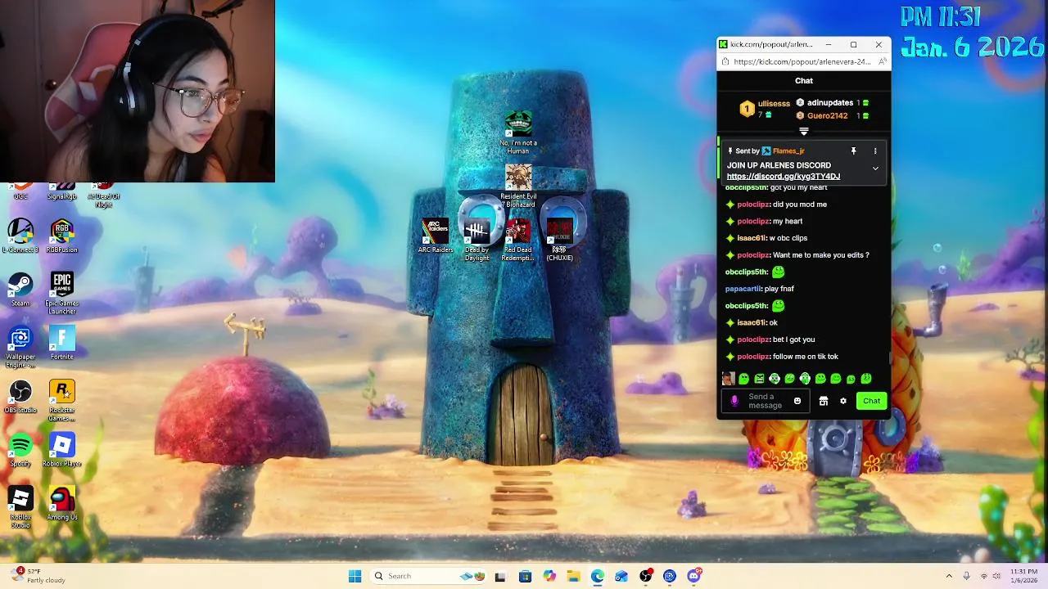This screenshot has width=1048, height=589.
Task: Open the Wallpaper Engine desktop icon
Action: [20, 347]
